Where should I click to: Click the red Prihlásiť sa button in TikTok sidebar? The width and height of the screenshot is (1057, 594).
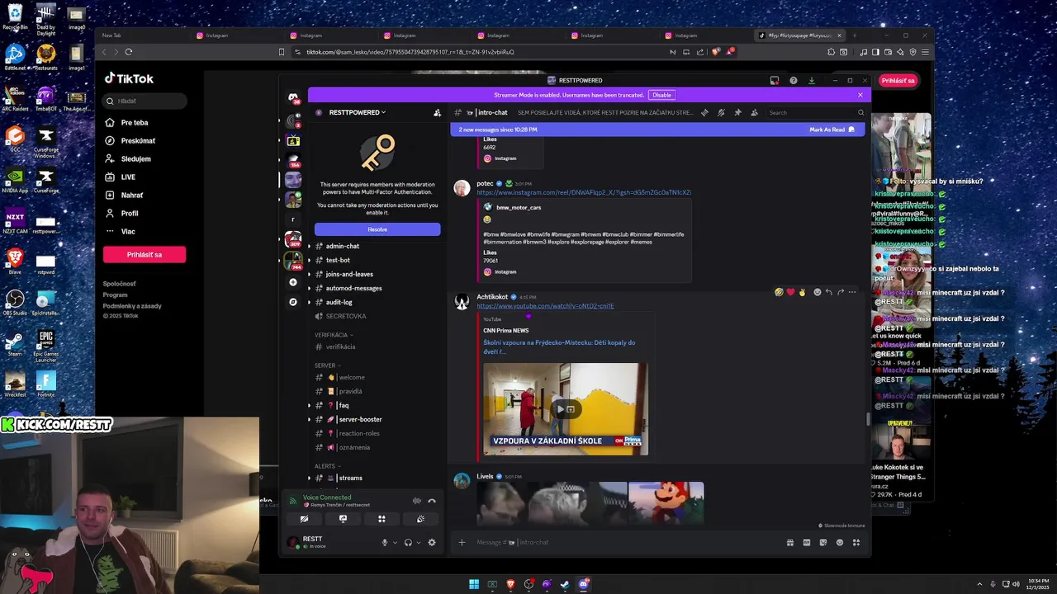145,254
